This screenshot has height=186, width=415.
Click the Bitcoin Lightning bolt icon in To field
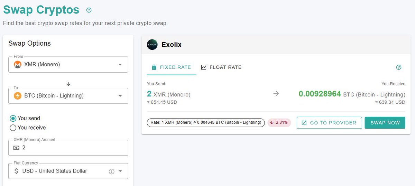18,96
